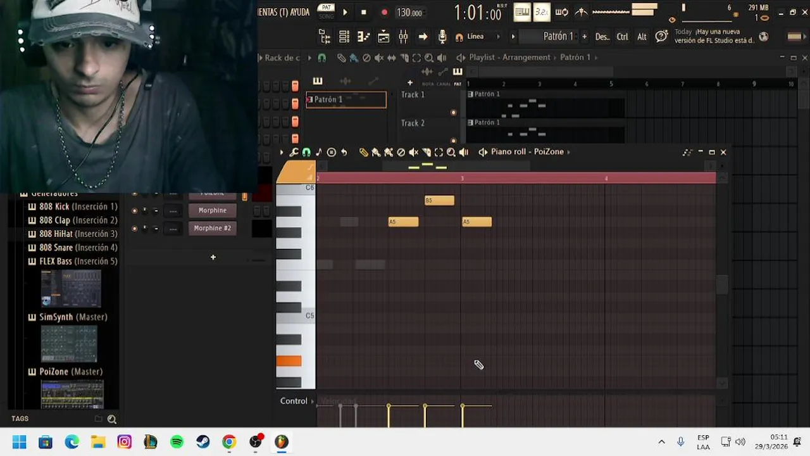Open the Morphine #2 channel button
This screenshot has width=810, height=456.
coord(213,228)
